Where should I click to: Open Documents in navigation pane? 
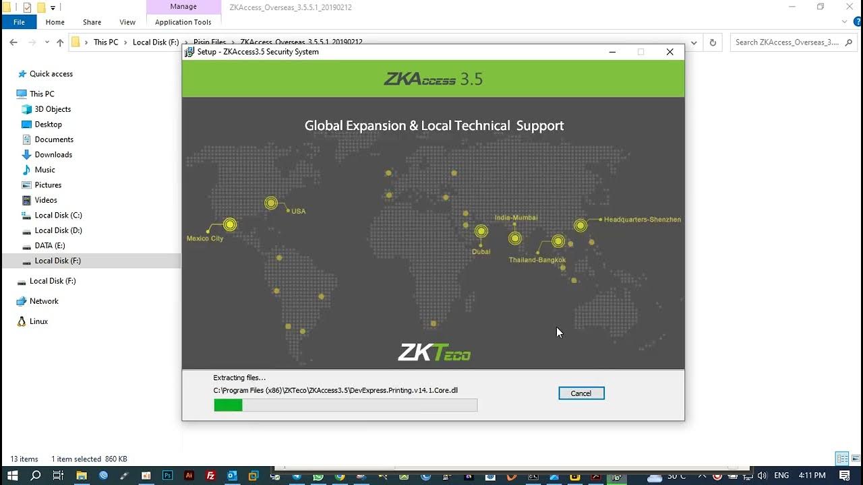point(54,139)
